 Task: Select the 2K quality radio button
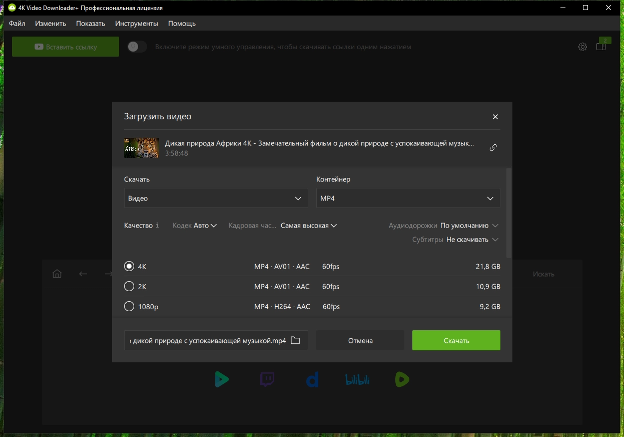[x=129, y=286]
